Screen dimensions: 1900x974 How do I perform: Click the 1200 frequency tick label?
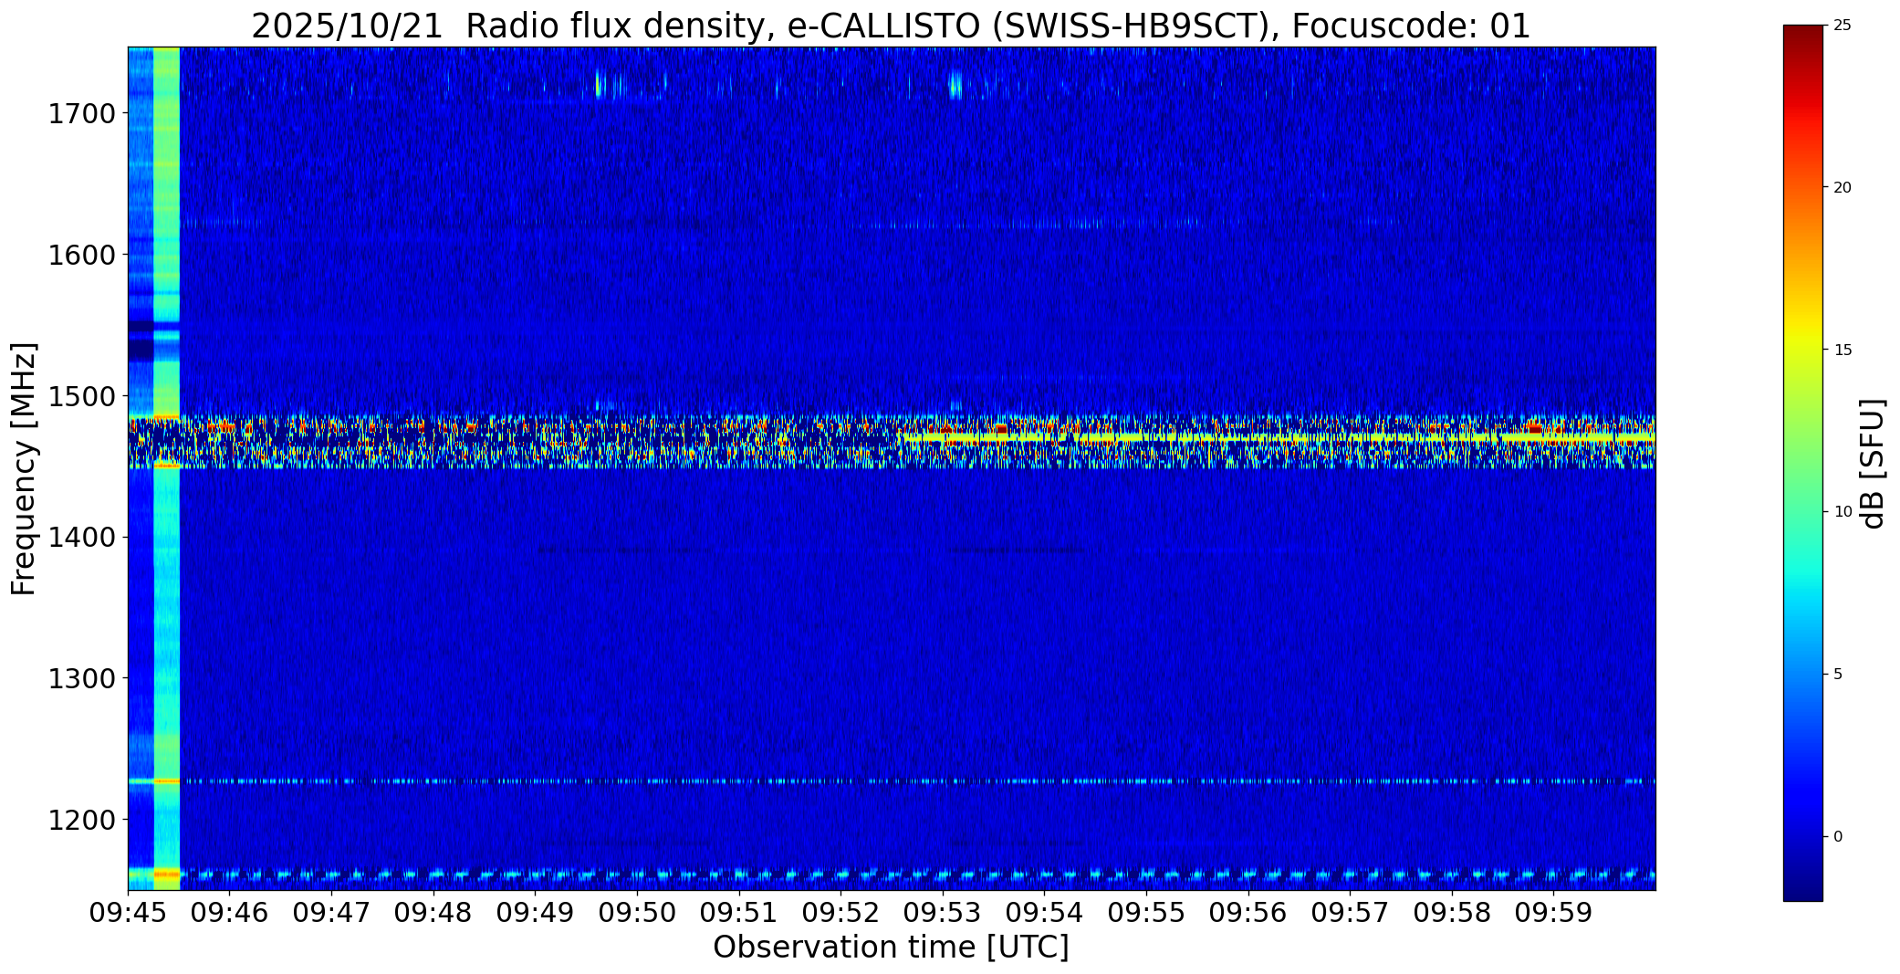coord(82,820)
